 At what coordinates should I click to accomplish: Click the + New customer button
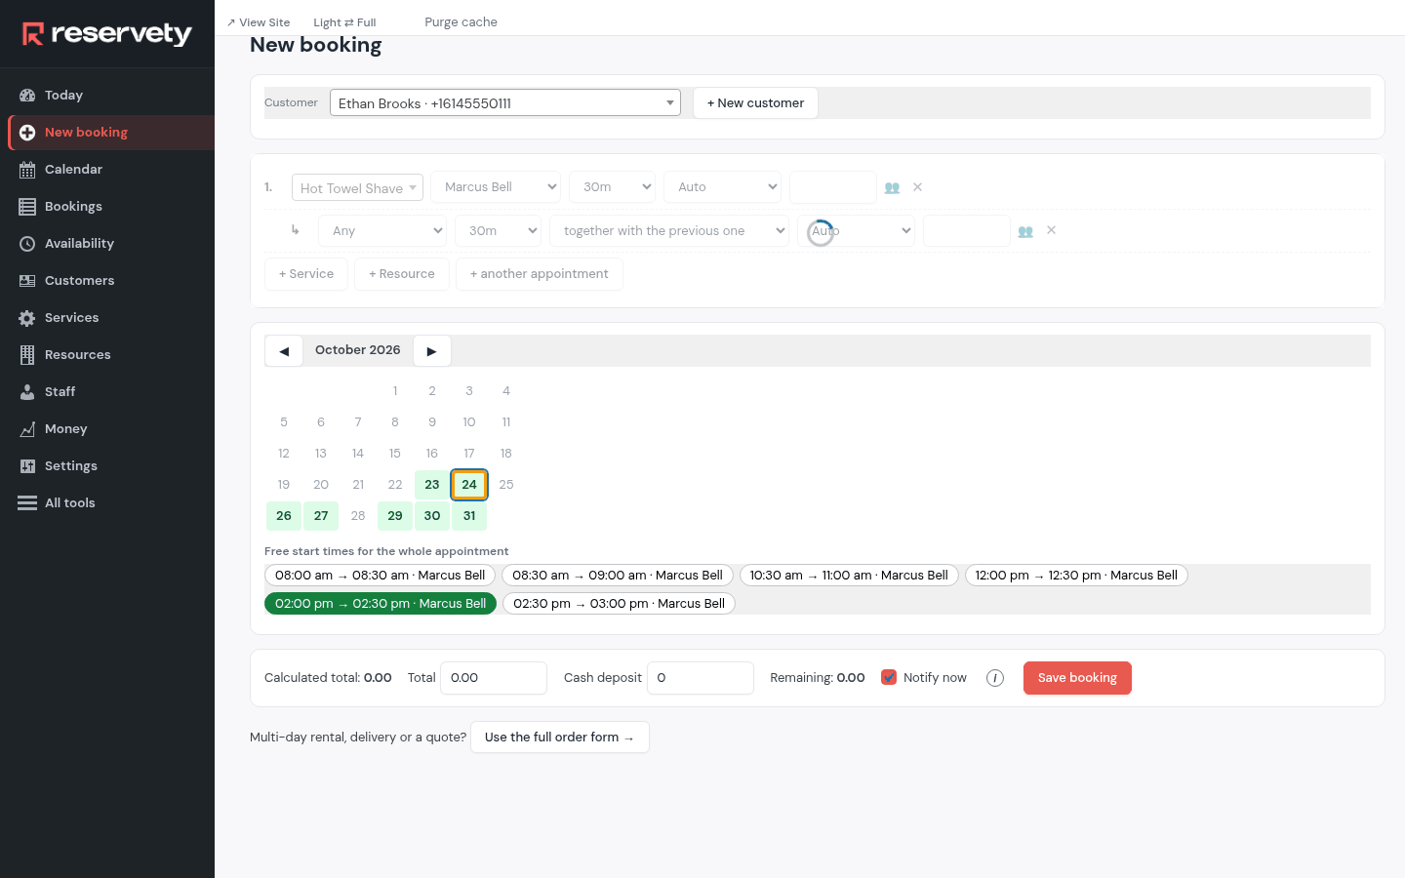click(755, 102)
